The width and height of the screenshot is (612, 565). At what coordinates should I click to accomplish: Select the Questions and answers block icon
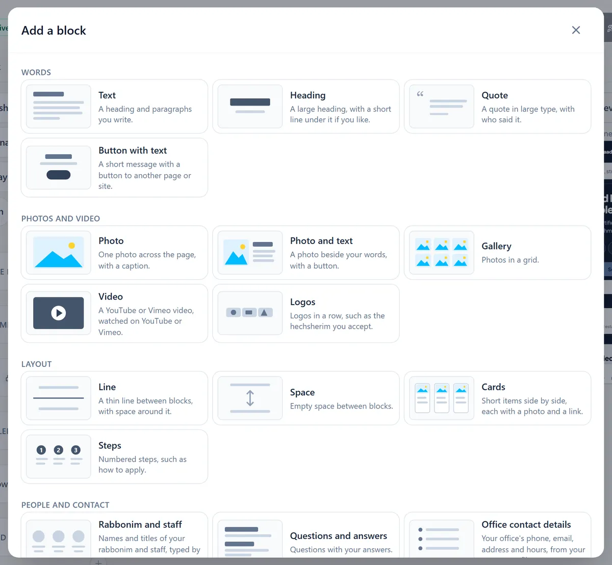pyautogui.click(x=250, y=539)
